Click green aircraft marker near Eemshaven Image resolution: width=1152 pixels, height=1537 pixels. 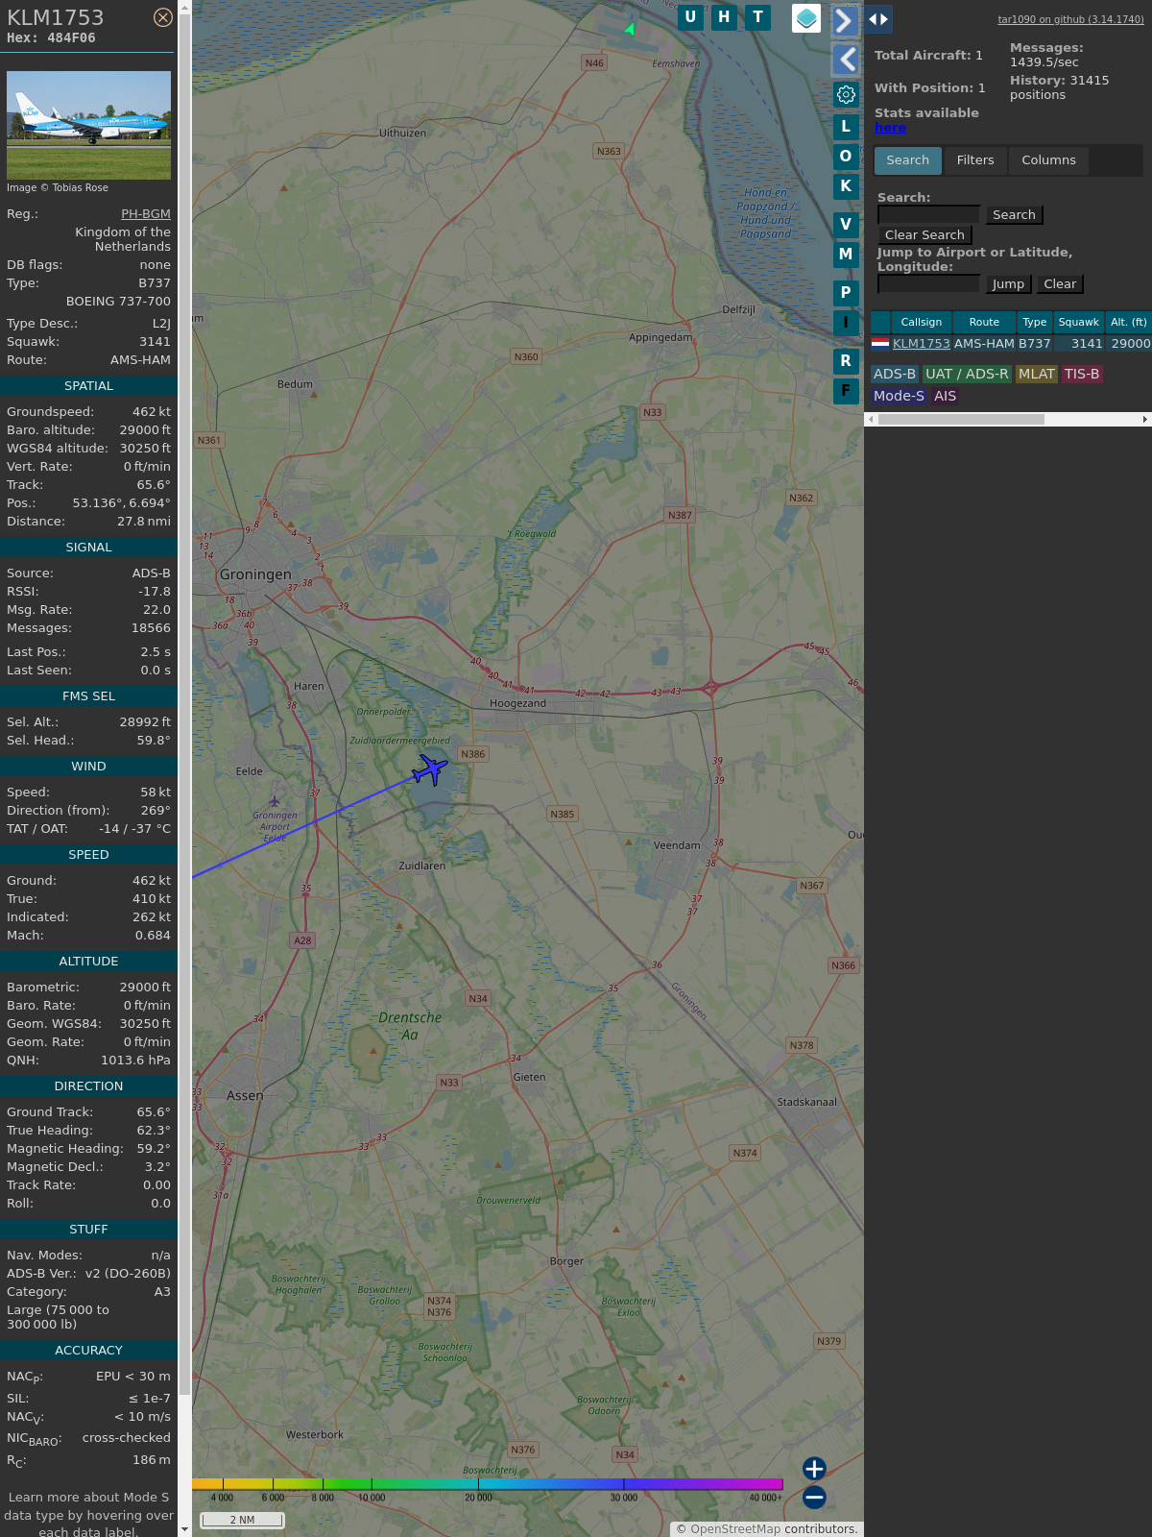coord(630,29)
